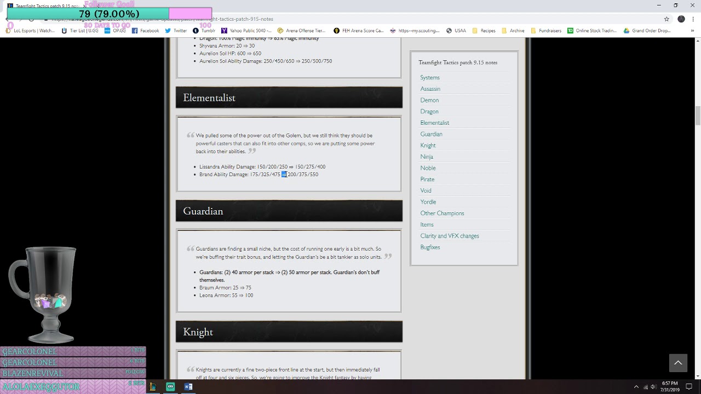The height and width of the screenshot is (394, 701).
Task: Open Microsoft Word from the taskbar
Action: coord(188,386)
